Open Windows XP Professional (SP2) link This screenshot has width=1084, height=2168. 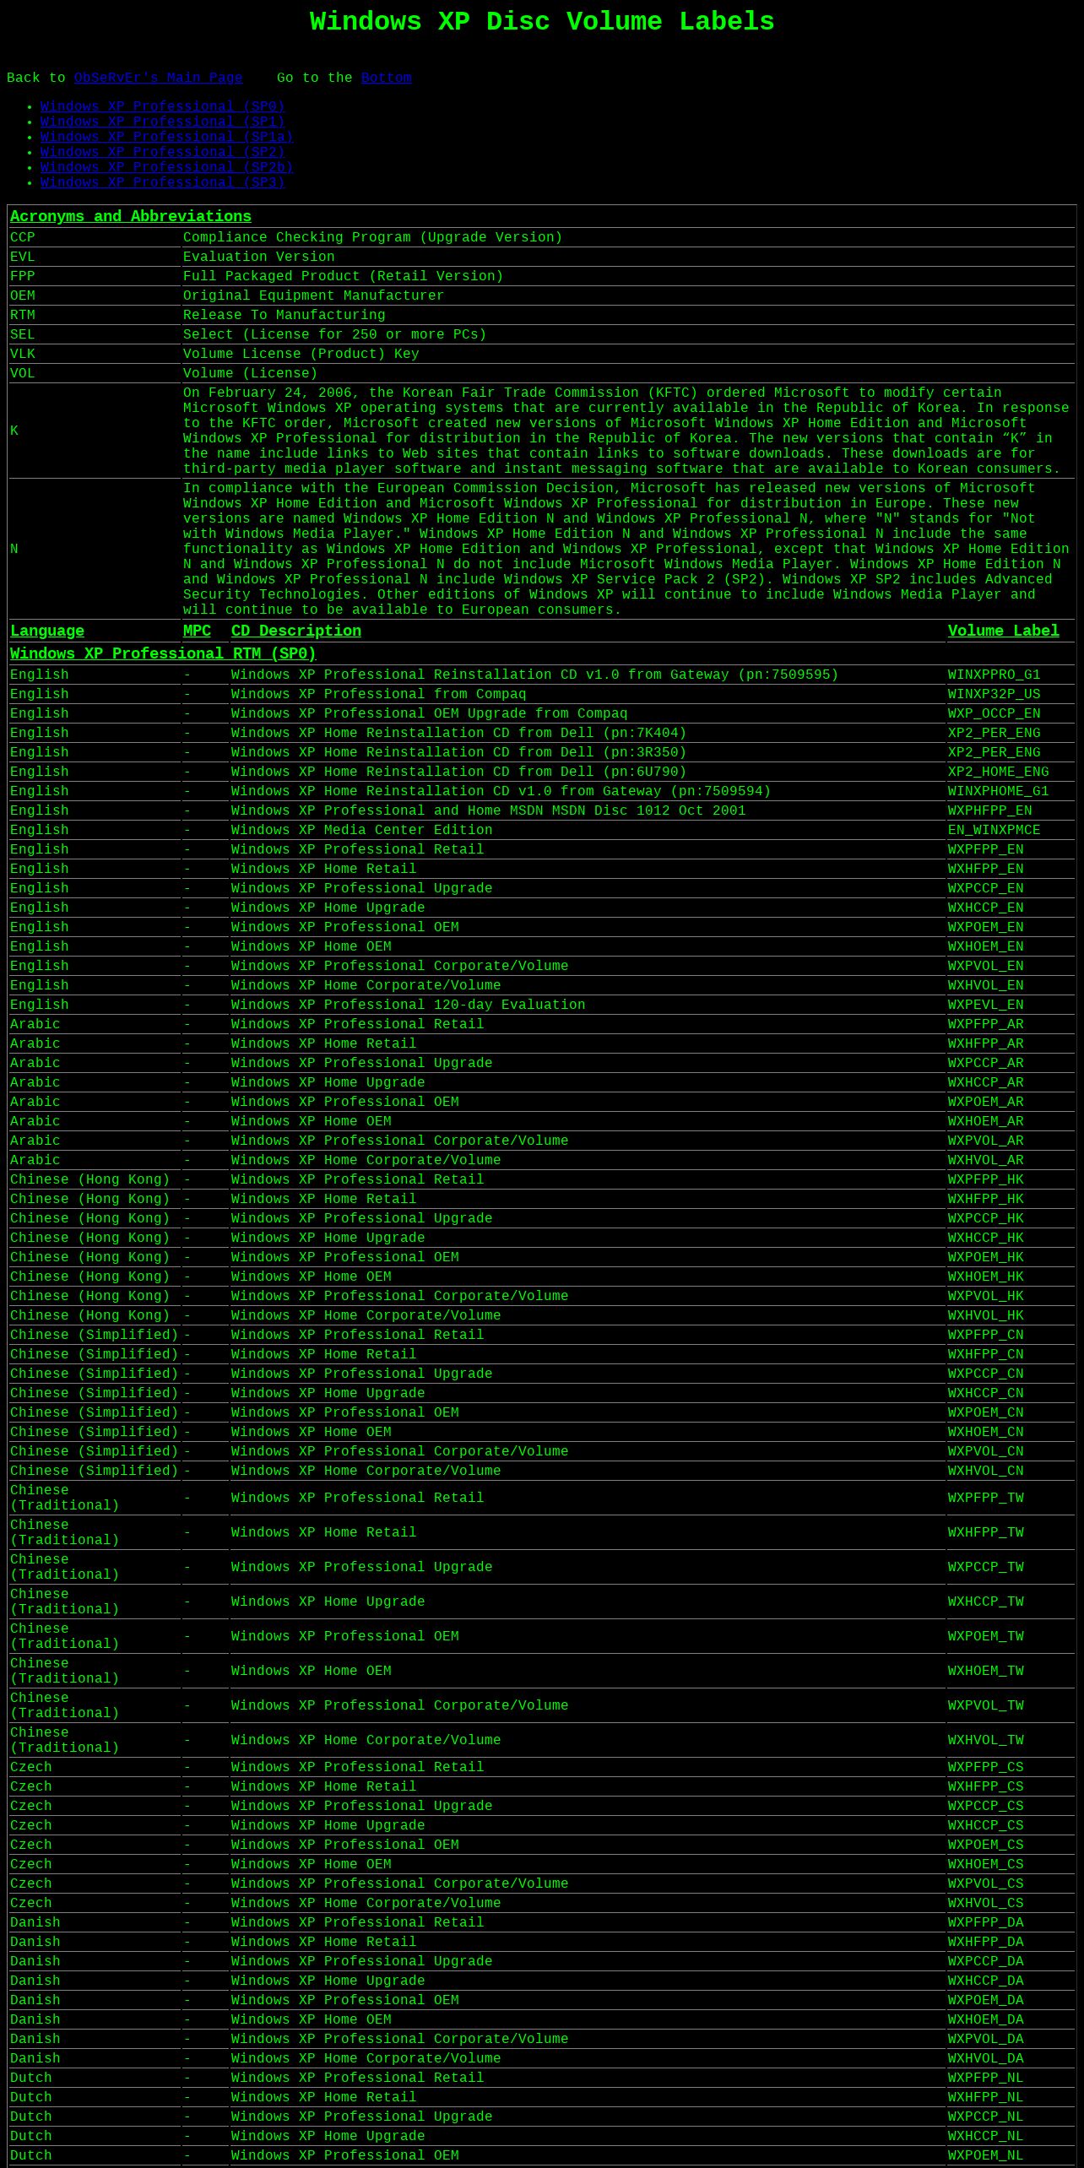(162, 152)
